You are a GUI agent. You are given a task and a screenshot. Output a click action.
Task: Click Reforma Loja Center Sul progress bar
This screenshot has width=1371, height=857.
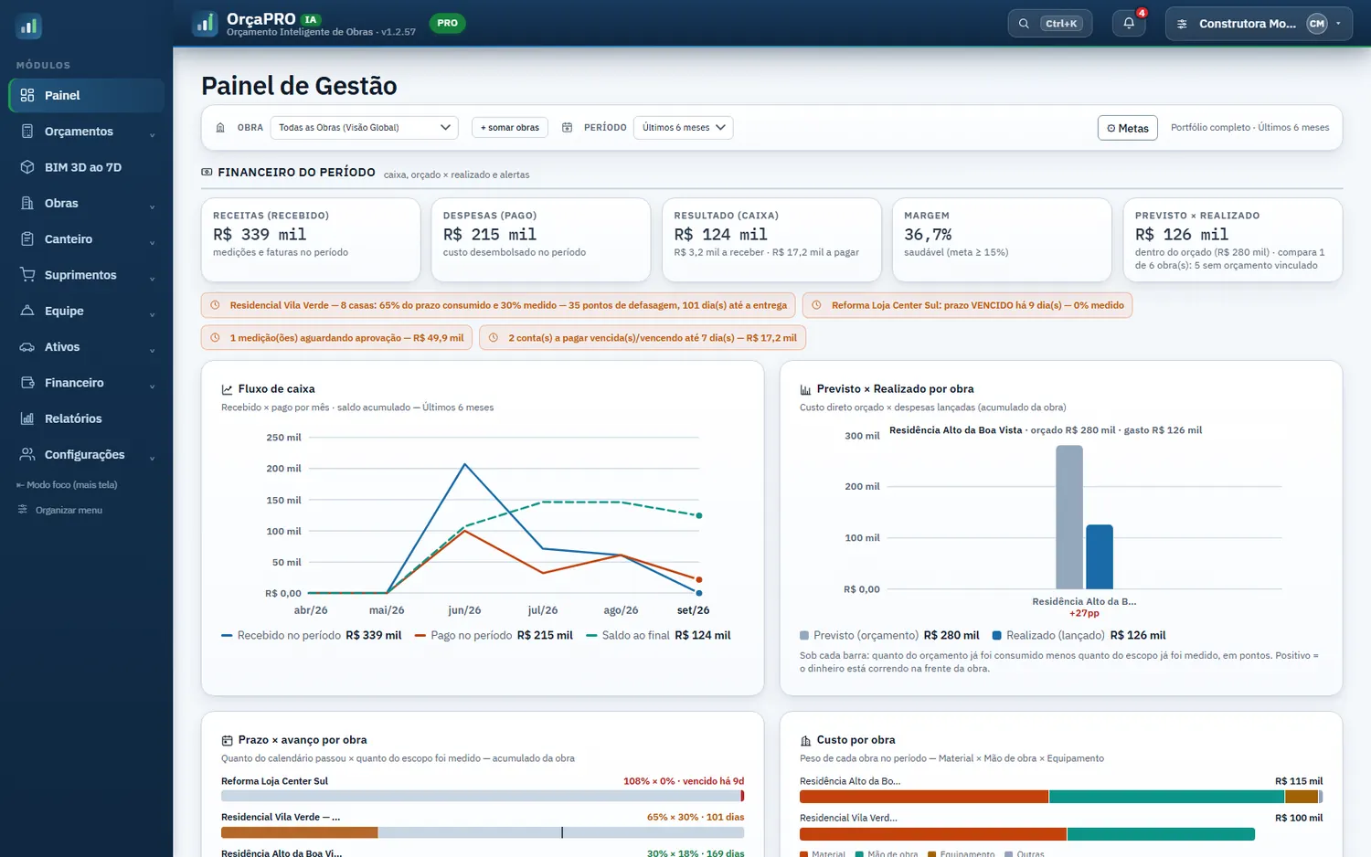point(483,797)
